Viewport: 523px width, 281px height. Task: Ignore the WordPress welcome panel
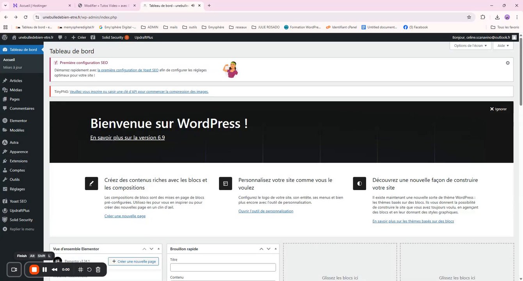click(x=498, y=109)
